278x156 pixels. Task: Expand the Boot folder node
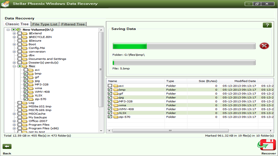14,44
